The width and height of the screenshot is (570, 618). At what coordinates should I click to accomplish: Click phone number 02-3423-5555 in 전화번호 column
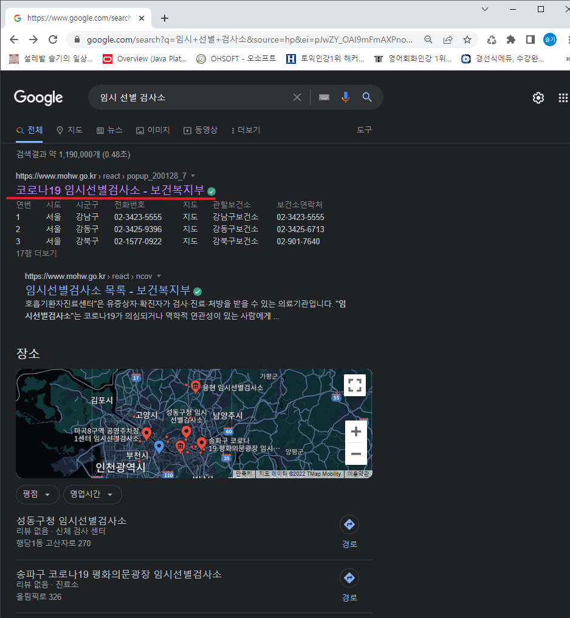[x=138, y=217]
